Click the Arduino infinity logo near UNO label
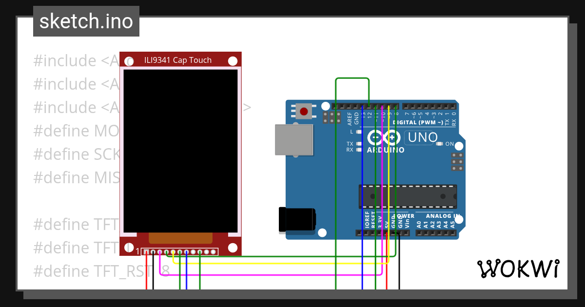This screenshot has width=585, height=307. tap(383, 137)
